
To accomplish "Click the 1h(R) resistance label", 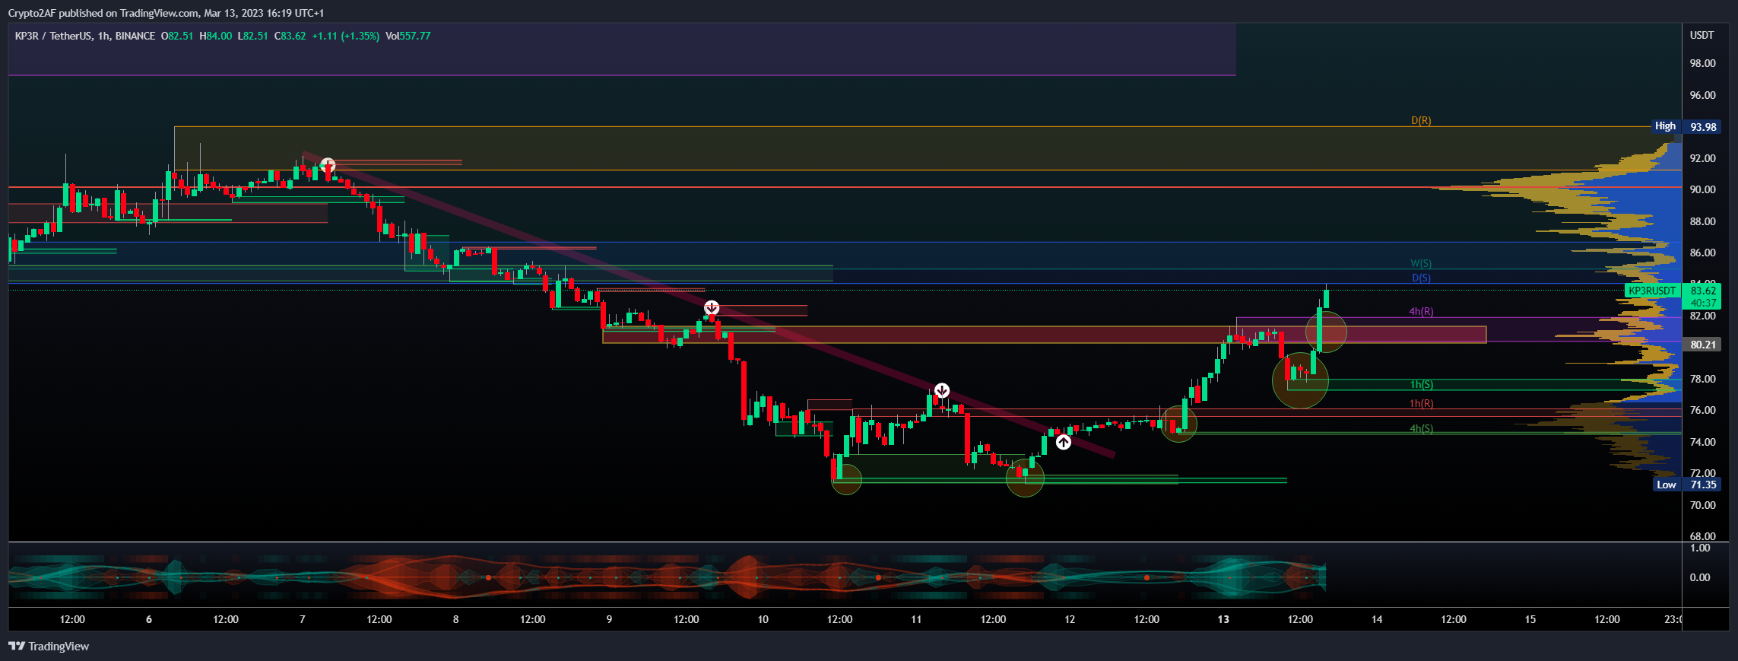I will click(x=1422, y=403).
